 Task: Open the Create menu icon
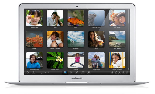pyautogui.click(x=120, y=72)
